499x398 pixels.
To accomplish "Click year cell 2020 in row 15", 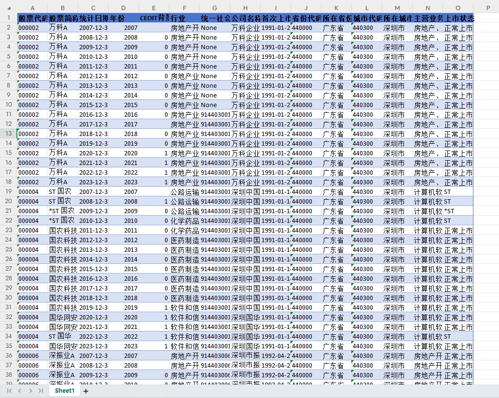I will [x=124, y=153].
